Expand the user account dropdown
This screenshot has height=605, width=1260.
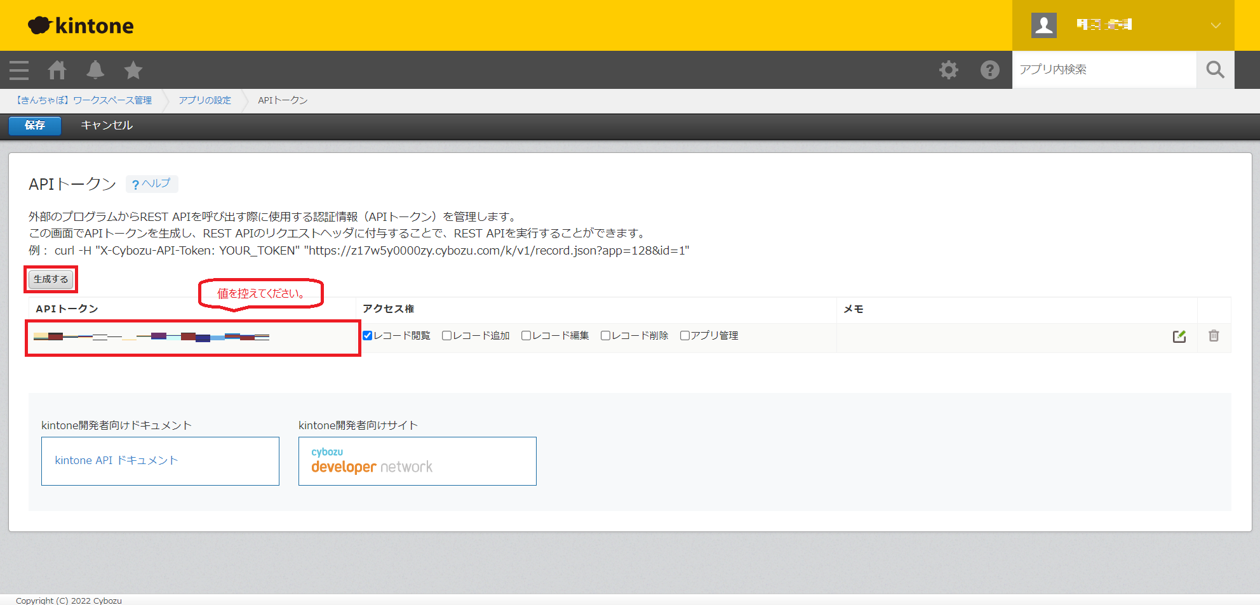(1215, 25)
